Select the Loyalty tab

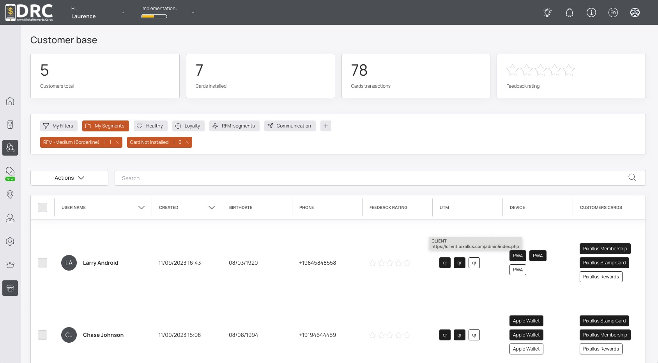pyautogui.click(x=188, y=126)
